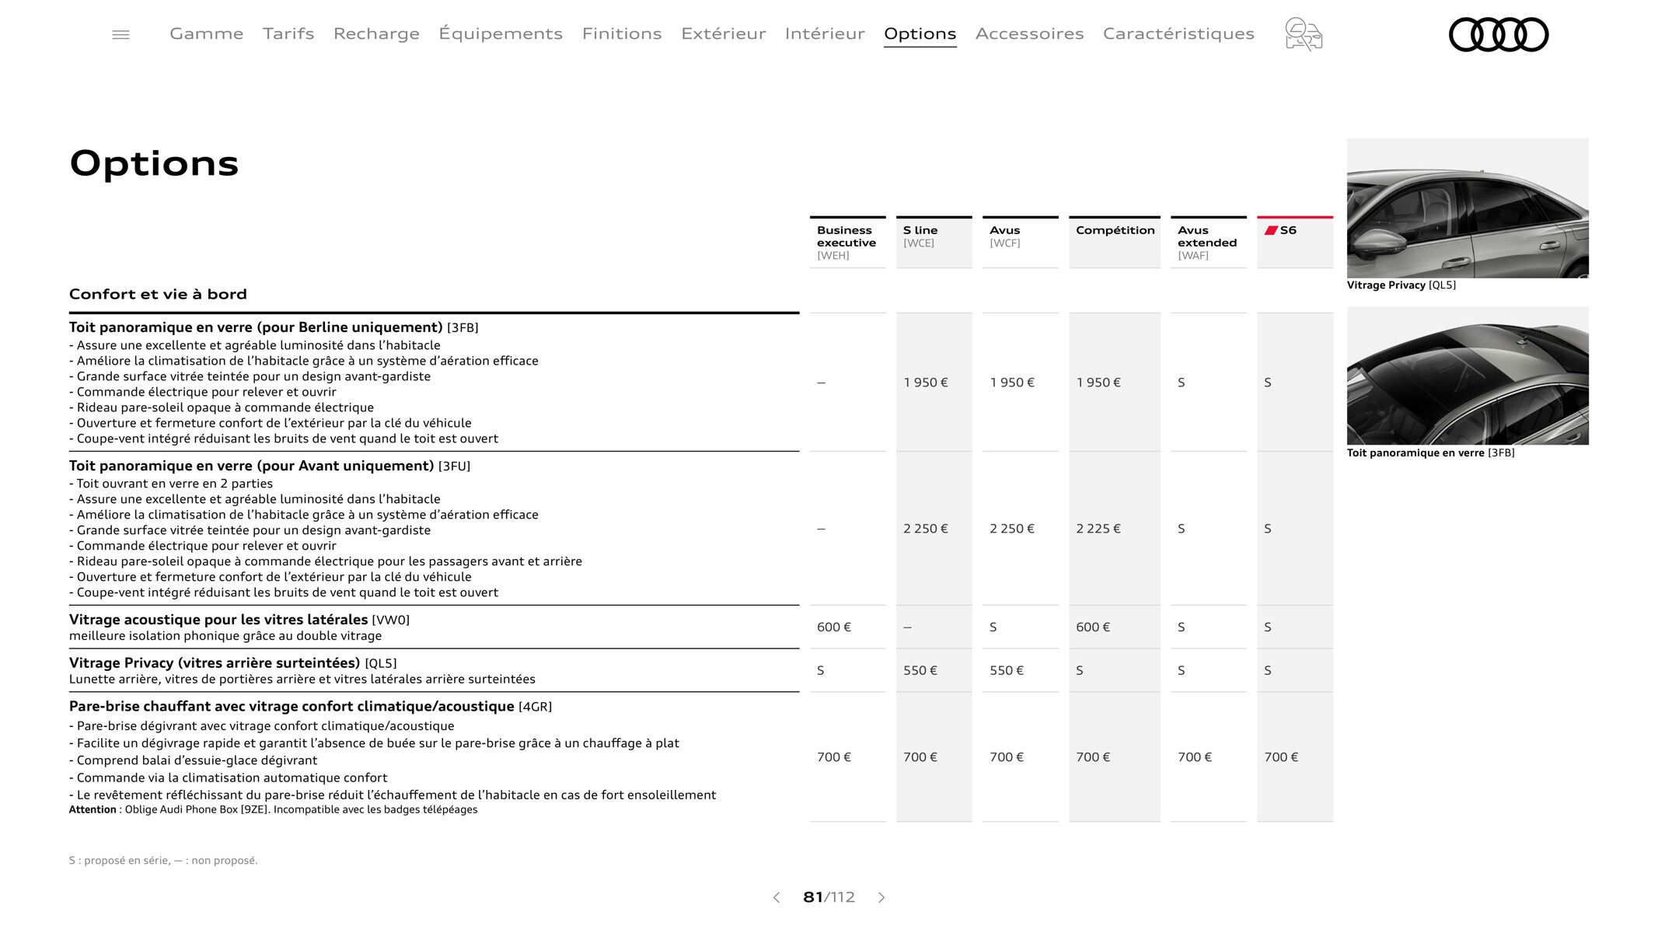Screen dimensions: 1658x933
Task: Select the Options tab
Action: click(920, 33)
